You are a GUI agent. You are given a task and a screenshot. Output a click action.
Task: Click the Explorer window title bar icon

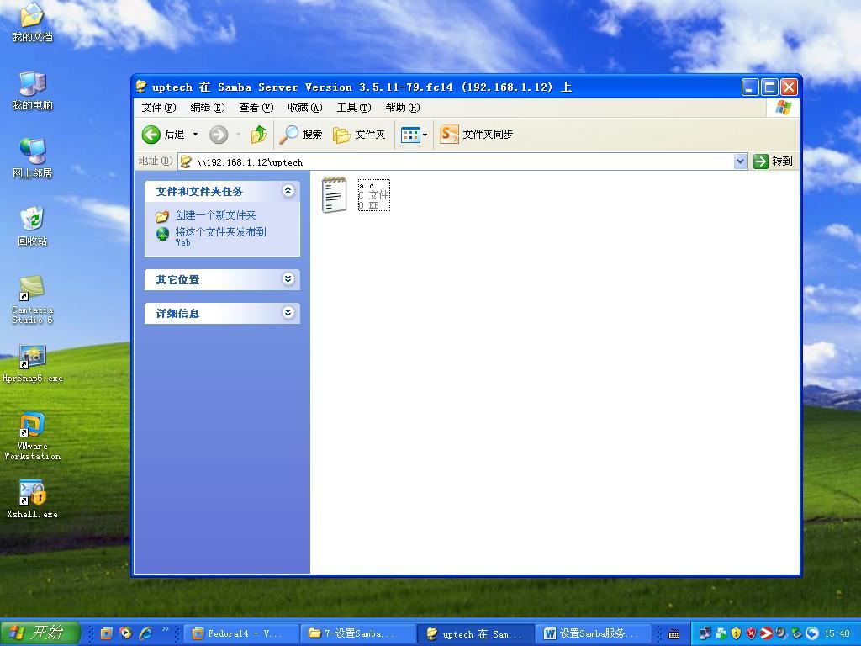tap(141, 87)
